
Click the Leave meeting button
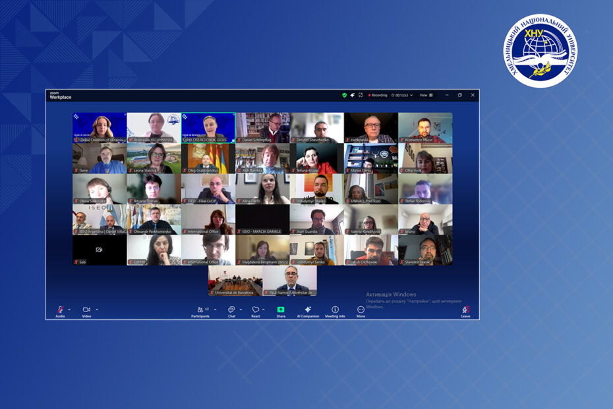click(x=465, y=310)
